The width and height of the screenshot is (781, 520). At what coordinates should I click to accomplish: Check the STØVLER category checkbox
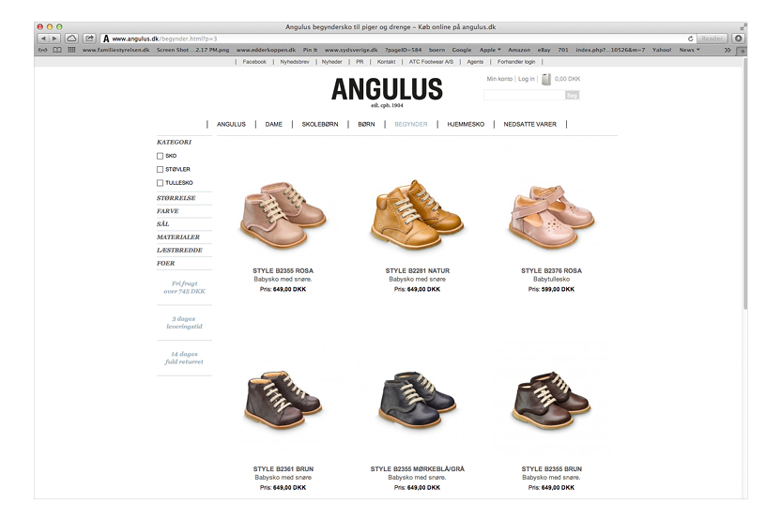(160, 169)
